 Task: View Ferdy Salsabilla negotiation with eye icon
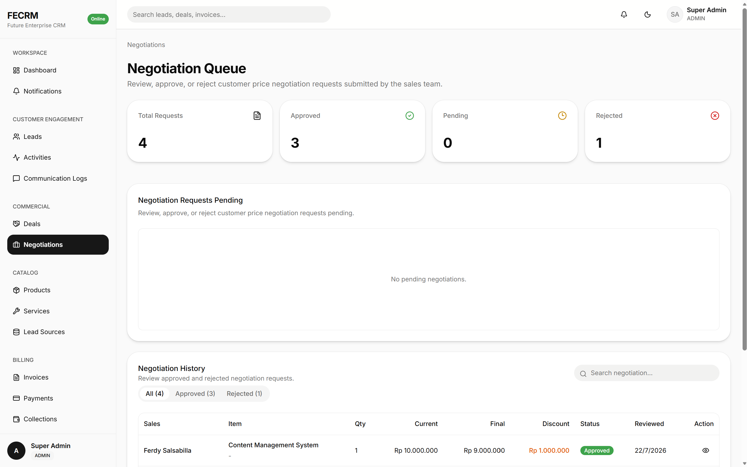(705, 450)
